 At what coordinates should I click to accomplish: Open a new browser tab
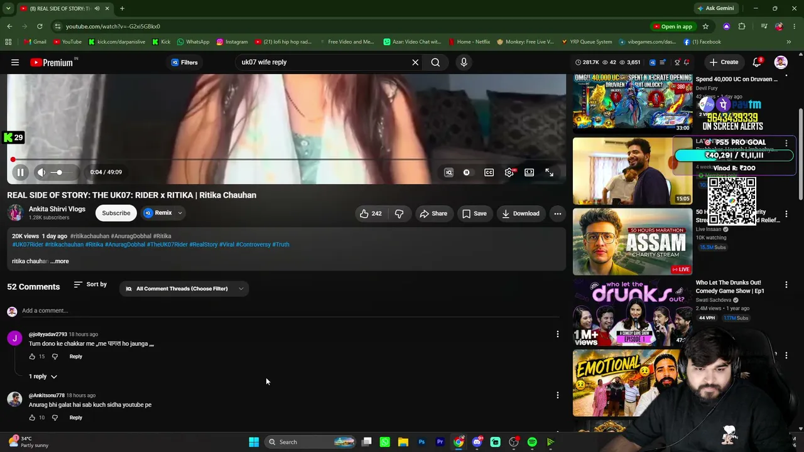click(x=122, y=8)
